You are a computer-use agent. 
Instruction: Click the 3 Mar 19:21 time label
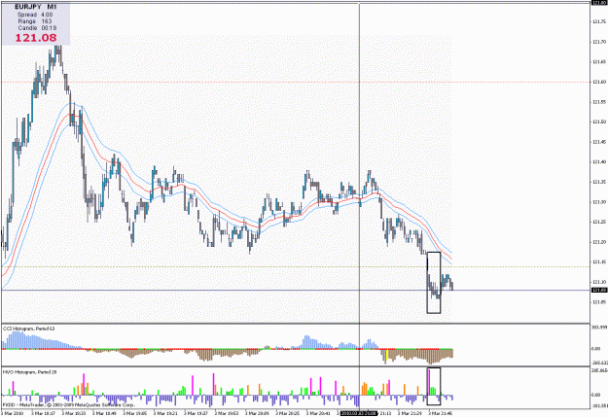(165, 413)
